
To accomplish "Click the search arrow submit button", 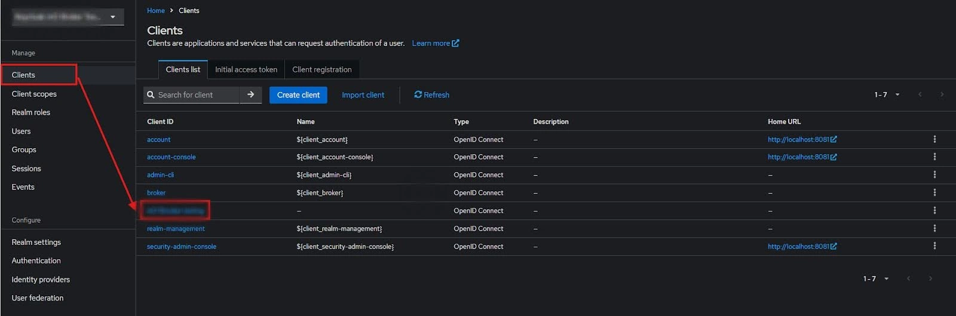I will 251,94.
